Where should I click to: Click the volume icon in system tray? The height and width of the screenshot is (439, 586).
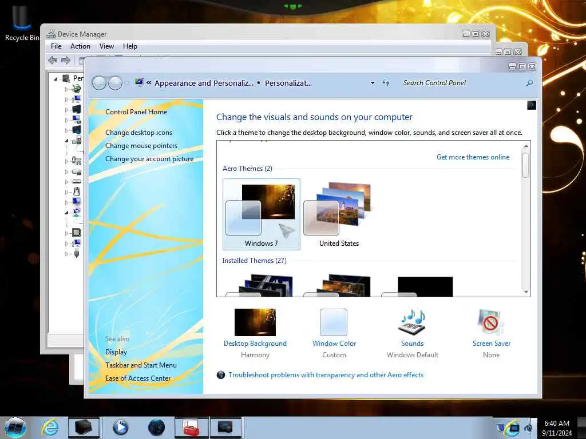[528, 428]
